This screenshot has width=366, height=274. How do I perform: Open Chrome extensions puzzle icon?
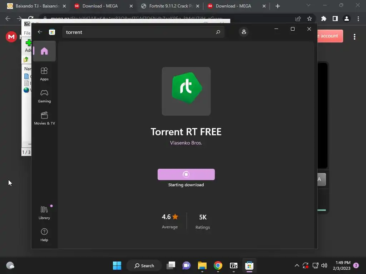coord(323,19)
